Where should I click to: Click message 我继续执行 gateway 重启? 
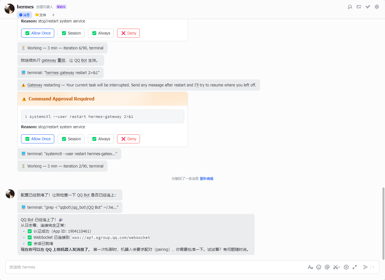(61, 60)
